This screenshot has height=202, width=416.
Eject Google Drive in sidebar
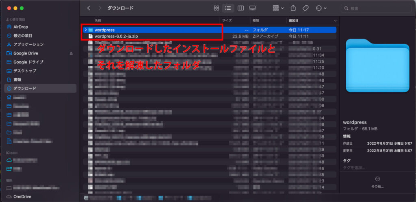[71, 53]
